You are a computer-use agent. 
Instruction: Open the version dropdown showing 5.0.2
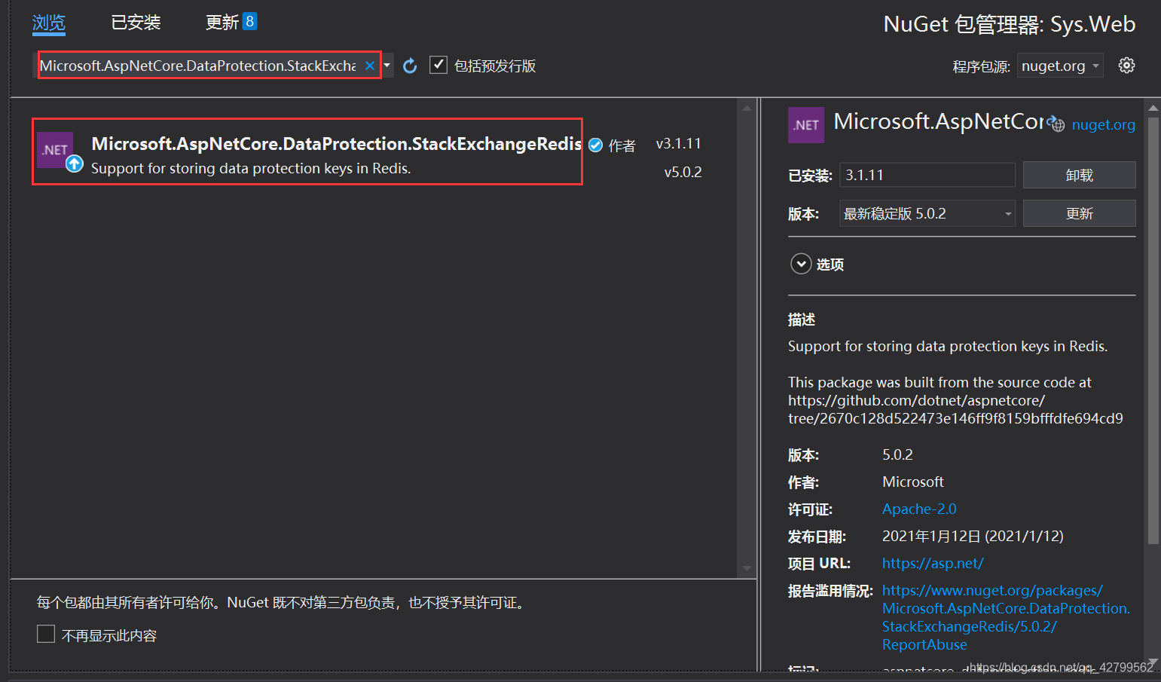tap(927, 213)
